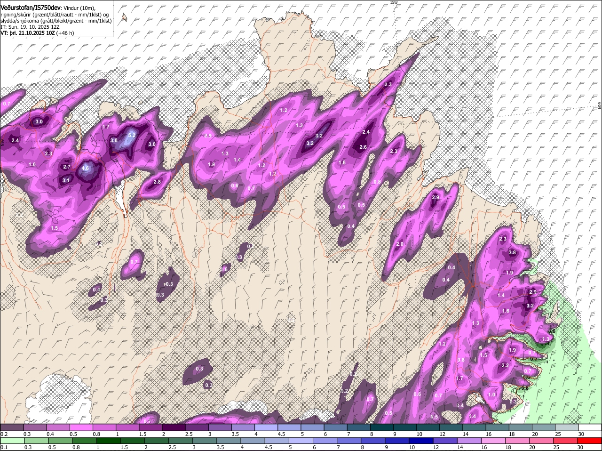Screen dimensions: 602x451
Task: Click the 'rigning/skúrir' legend description line
Action: coord(55,14)
